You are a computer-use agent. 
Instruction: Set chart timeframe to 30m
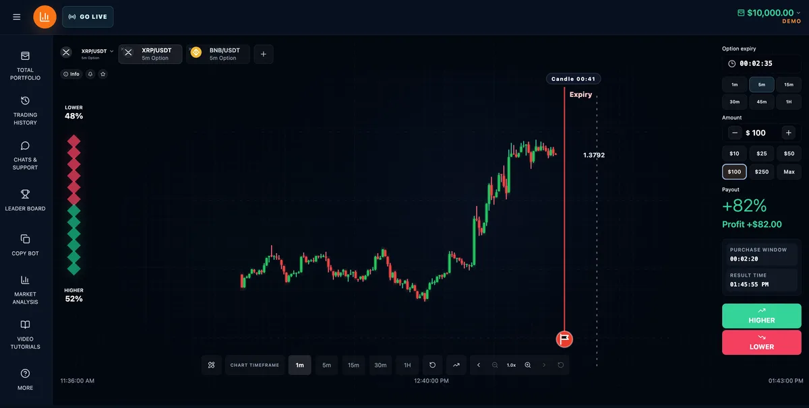[380, 365]
